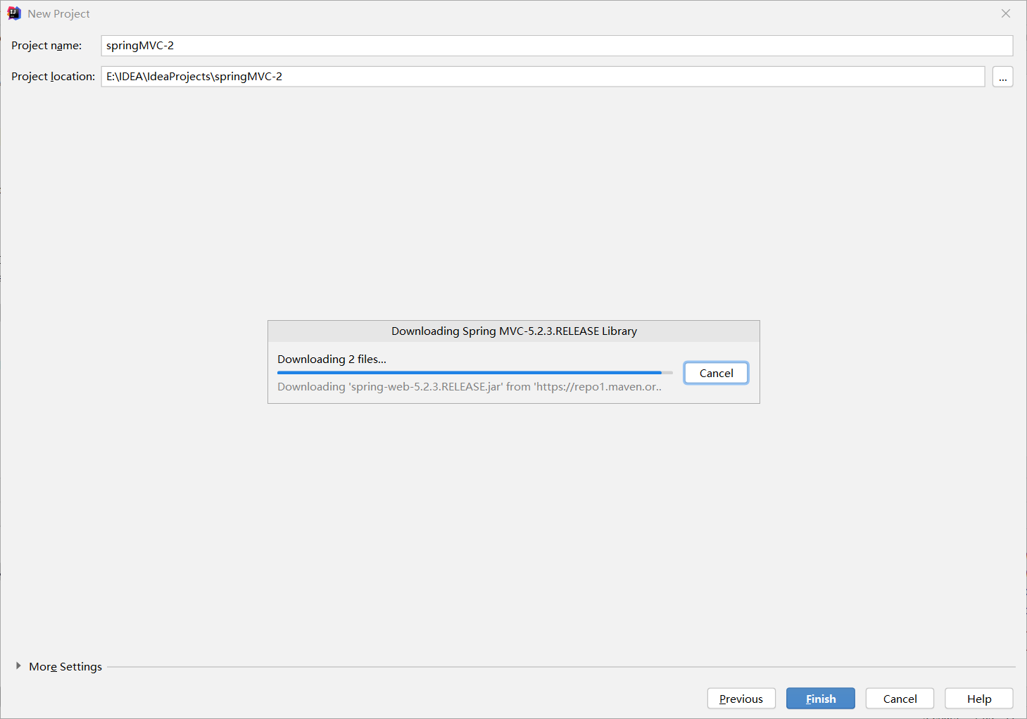
Task: Expand the More Settings section
Action: [18, 666]
